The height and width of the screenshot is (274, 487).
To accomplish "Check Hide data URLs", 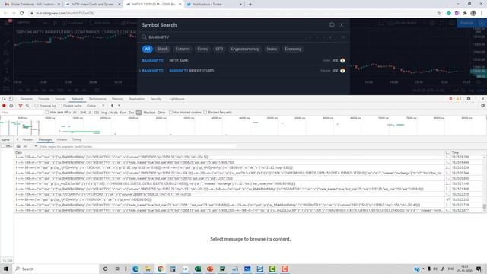I will pos(47,112).
